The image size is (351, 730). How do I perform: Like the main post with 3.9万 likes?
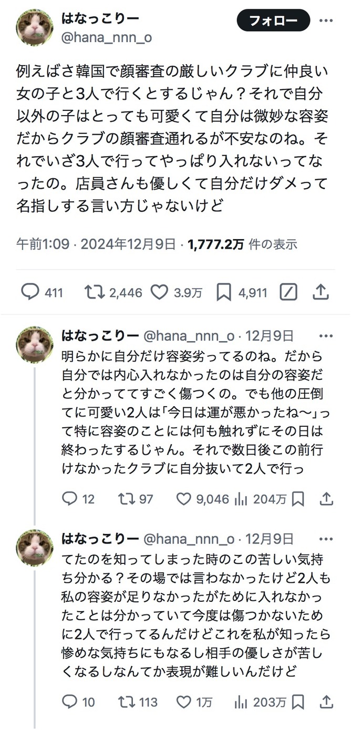tap(159, 292)
